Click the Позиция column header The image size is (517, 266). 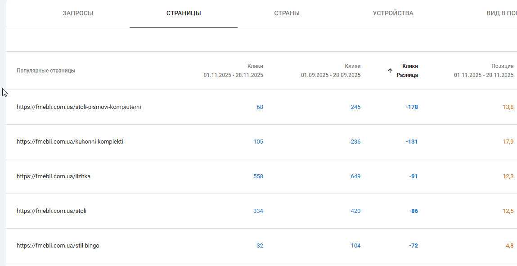coord(484,71)
